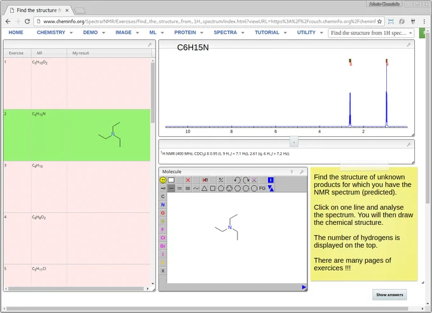Click the blue info icon in Molecule toolbar

(271, 180)
